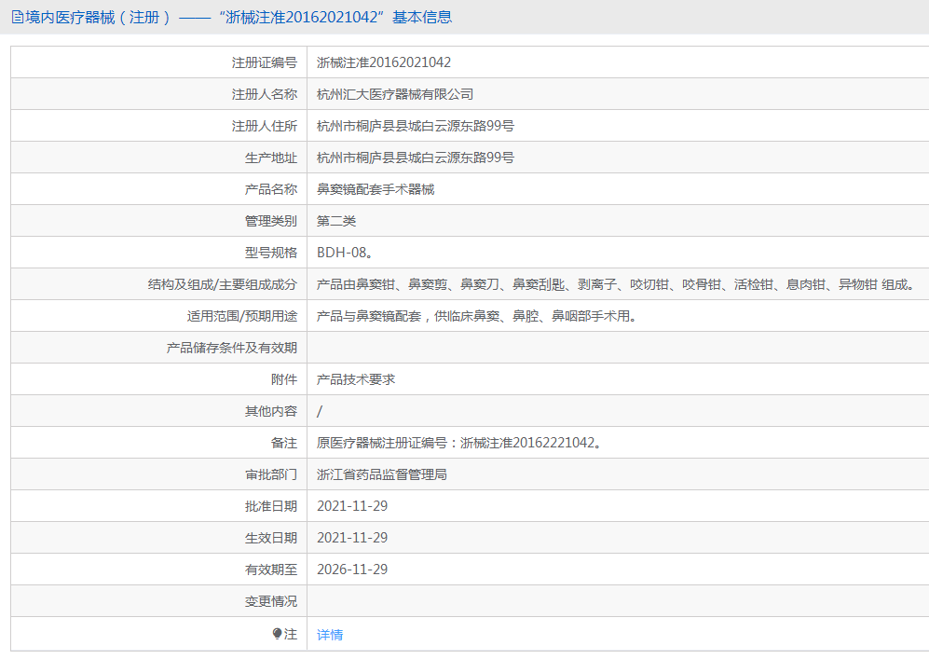Select model specification BDH-08
The image size is (929, 659).
click(x=345, y=253)
